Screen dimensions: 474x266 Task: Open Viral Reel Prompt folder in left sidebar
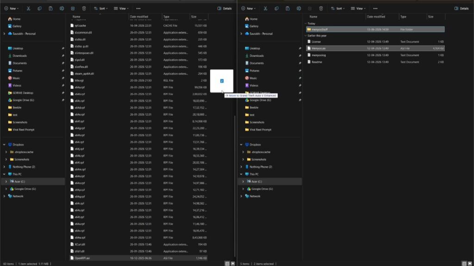pos(21,130)
